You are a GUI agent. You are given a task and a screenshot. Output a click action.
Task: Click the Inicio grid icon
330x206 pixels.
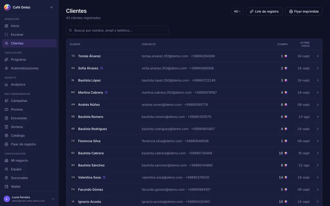click(x=6, y=26)
